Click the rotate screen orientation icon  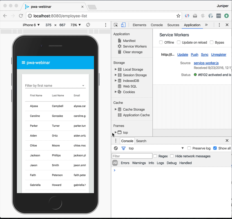click(88, 25)
